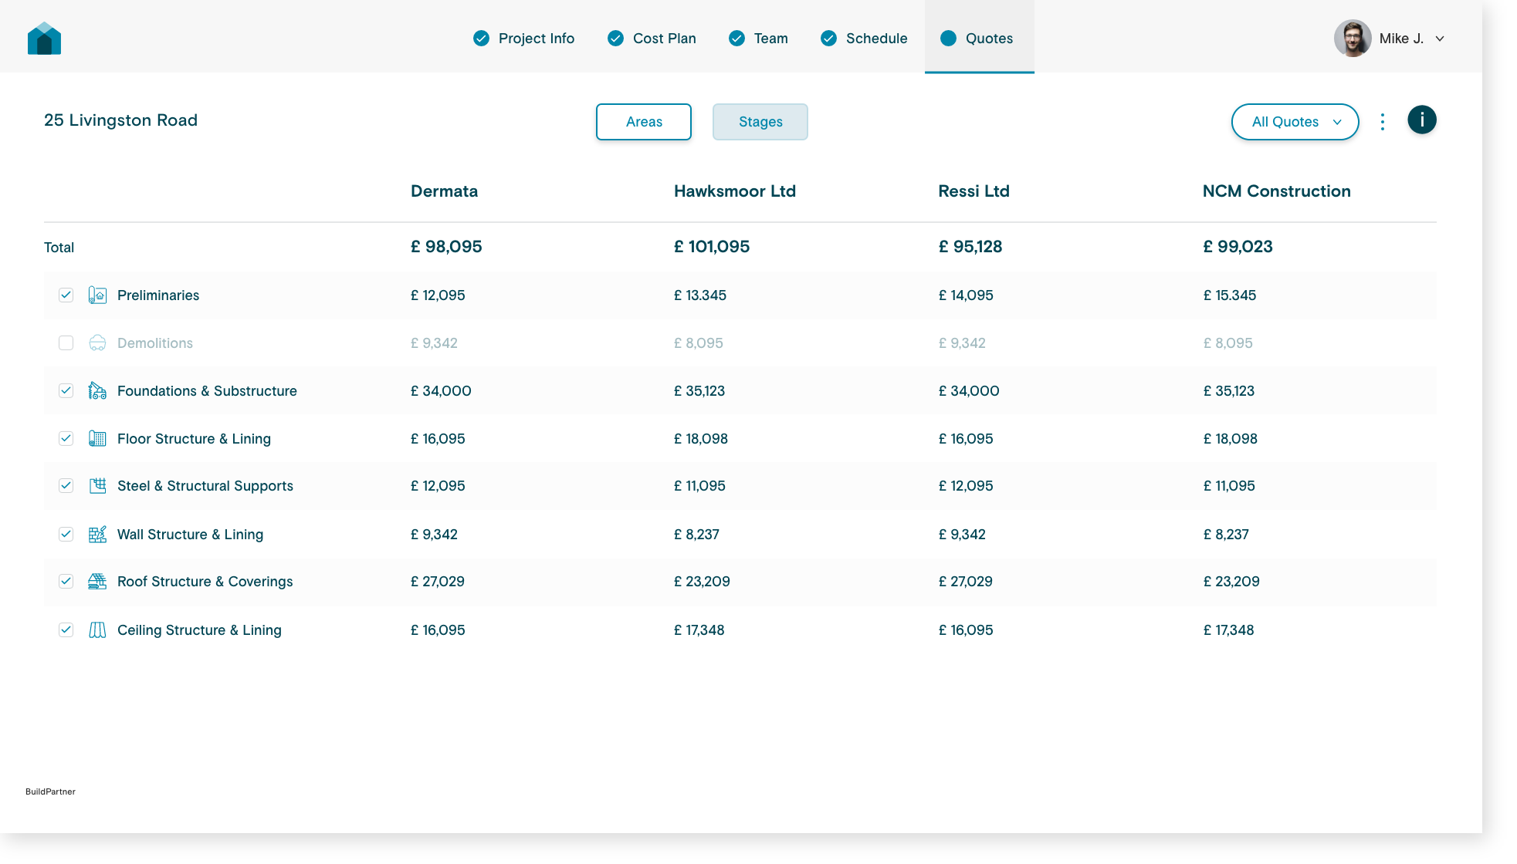The width and height of the screenshot is (1517, 864).
Task: Click the Floor Structure & Lining icon
Action: pos(97,439)
